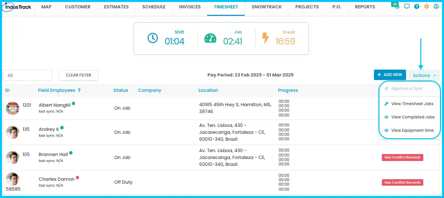
Task: Click Has Conflict Records badge for Charles Damon
Action: (x=403, y=182)
